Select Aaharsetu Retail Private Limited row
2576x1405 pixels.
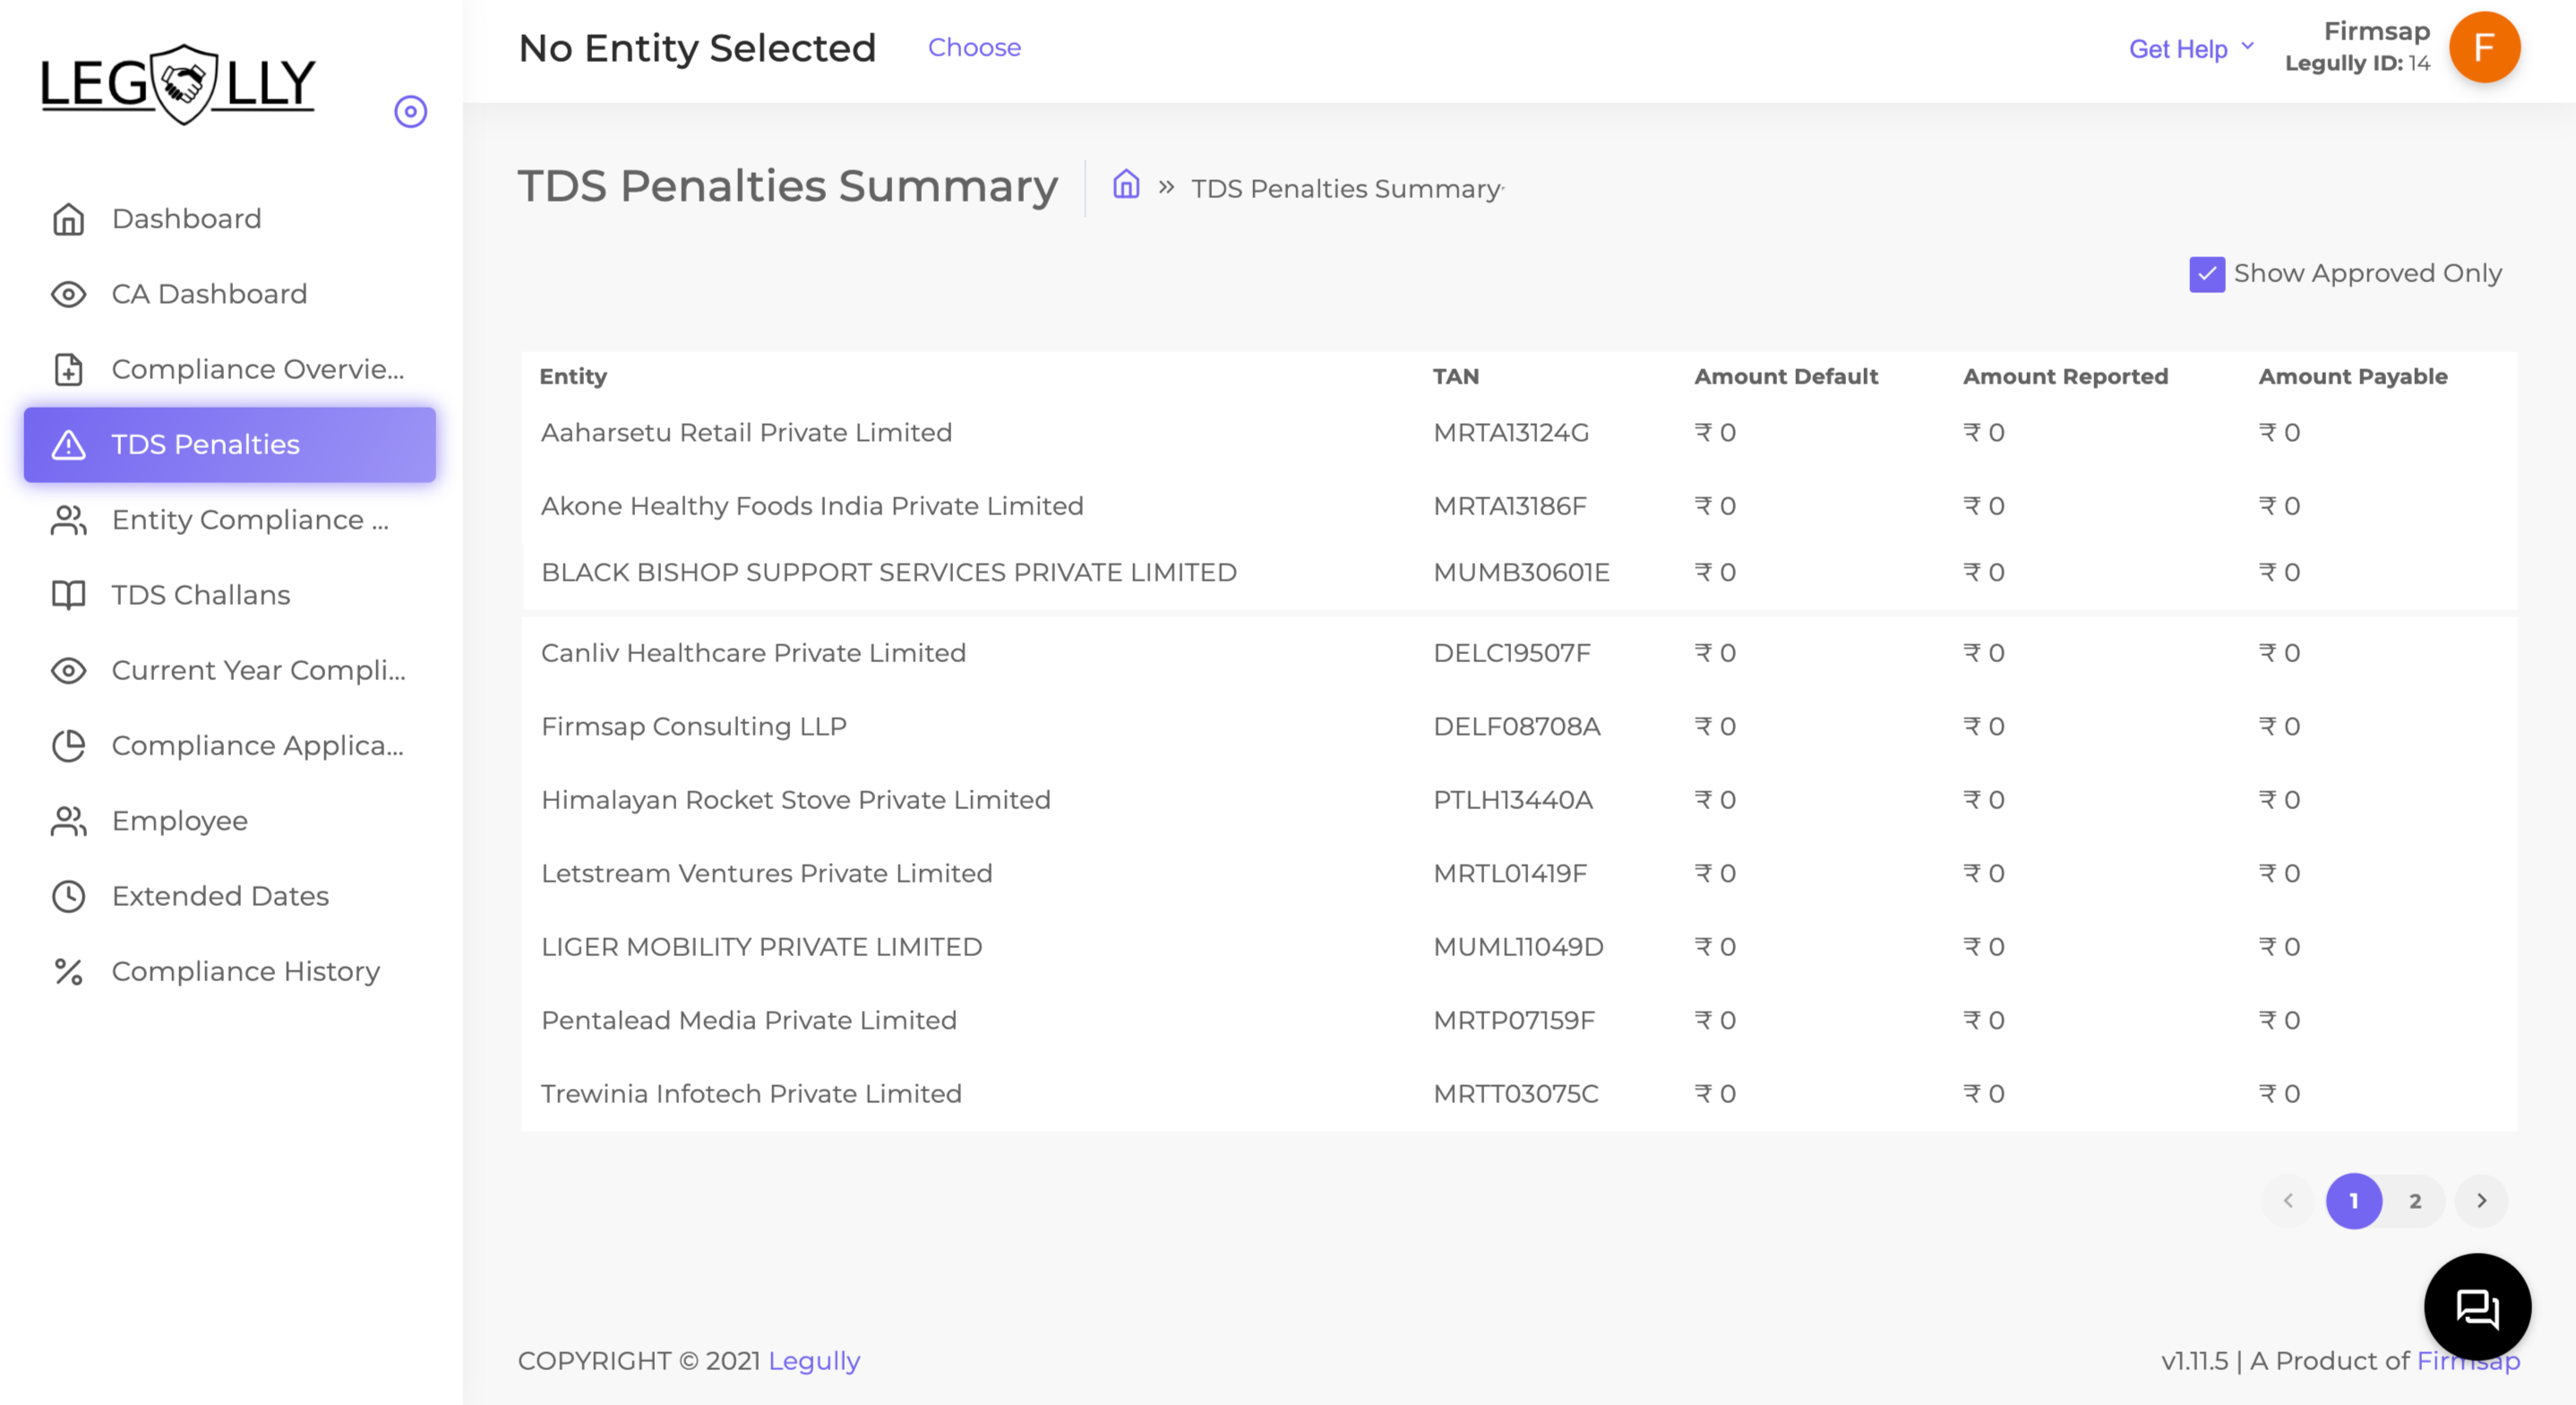click(x=1519, y=432)
